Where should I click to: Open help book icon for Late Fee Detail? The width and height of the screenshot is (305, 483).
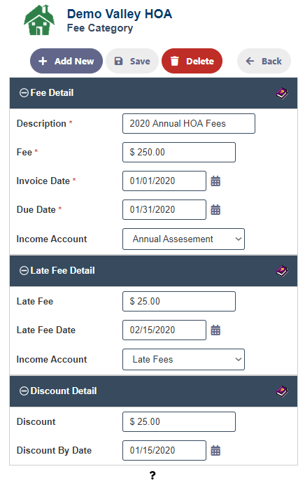point(282,271)
